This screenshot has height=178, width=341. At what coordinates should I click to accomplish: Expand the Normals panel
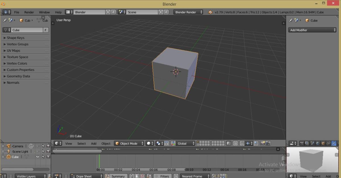click(x=25, y=82)
